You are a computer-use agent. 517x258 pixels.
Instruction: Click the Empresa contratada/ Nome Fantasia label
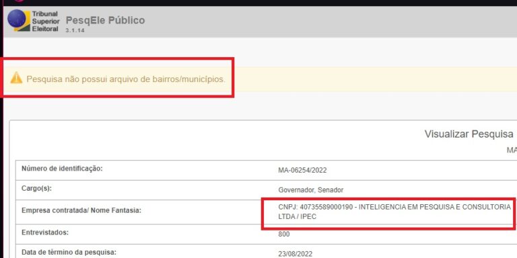pos(81,210)
